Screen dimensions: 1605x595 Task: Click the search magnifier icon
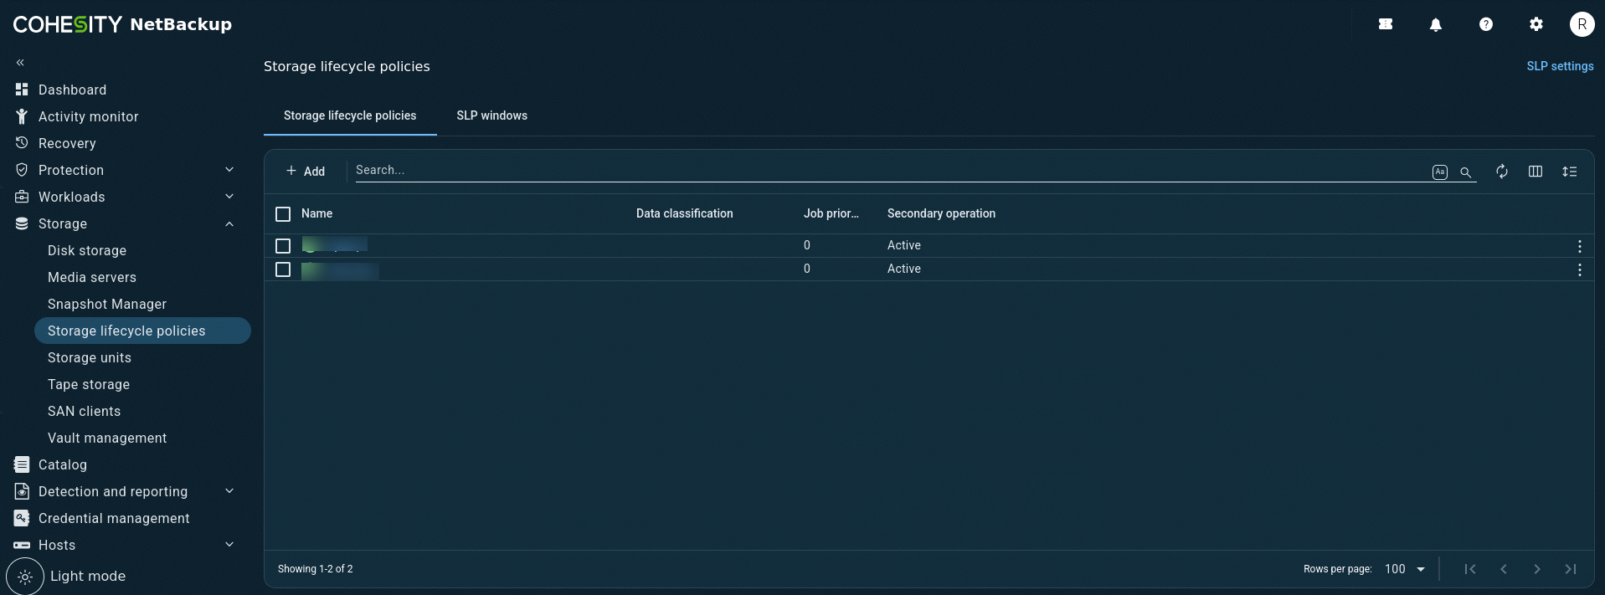pos(1466,172)
